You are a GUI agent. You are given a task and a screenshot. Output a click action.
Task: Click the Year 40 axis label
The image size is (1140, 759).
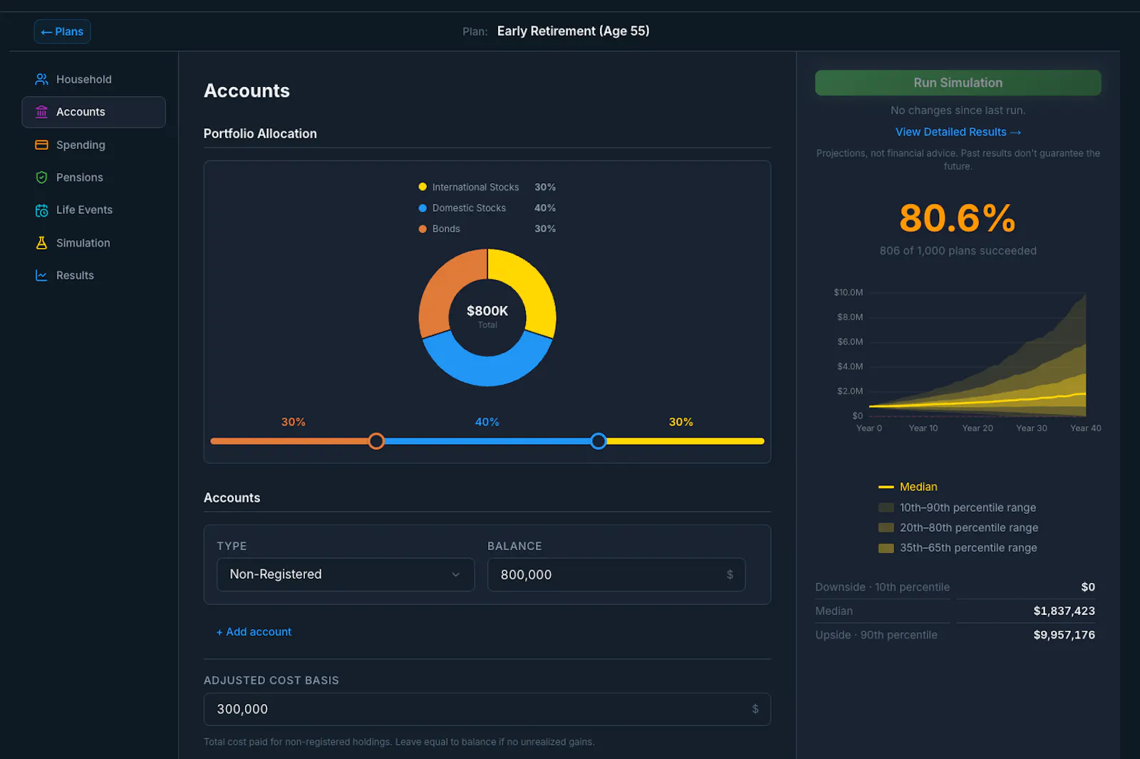(1085, 428)
